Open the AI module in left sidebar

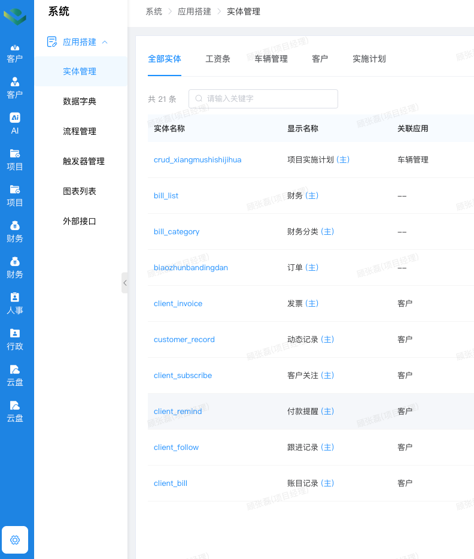point(15,117)
